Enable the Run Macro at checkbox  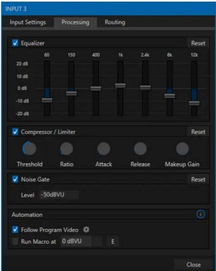15,241
